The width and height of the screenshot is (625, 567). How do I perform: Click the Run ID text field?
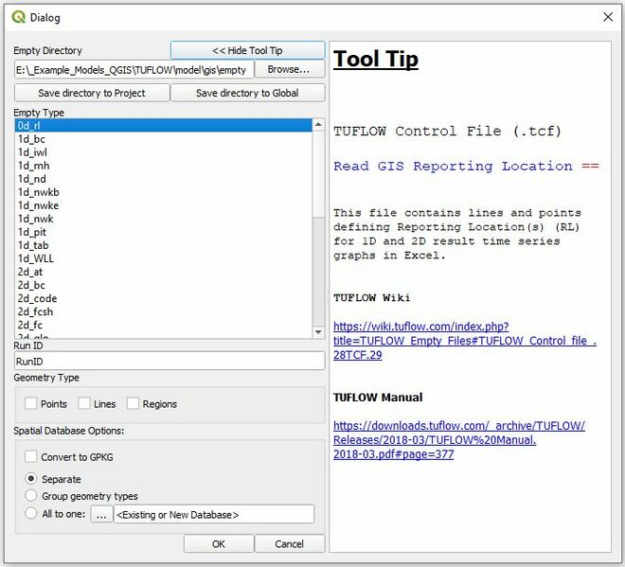pyautogui.click(x=170, y=361)
